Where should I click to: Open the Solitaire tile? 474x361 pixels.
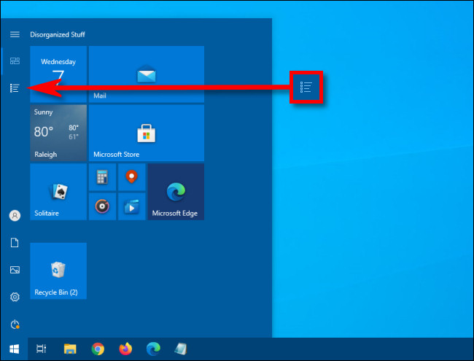[x=58, y=191]
